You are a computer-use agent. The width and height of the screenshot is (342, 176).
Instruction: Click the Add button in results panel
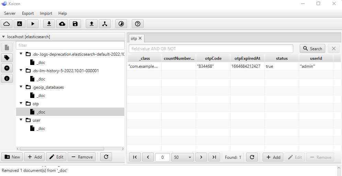click(273, 157)
